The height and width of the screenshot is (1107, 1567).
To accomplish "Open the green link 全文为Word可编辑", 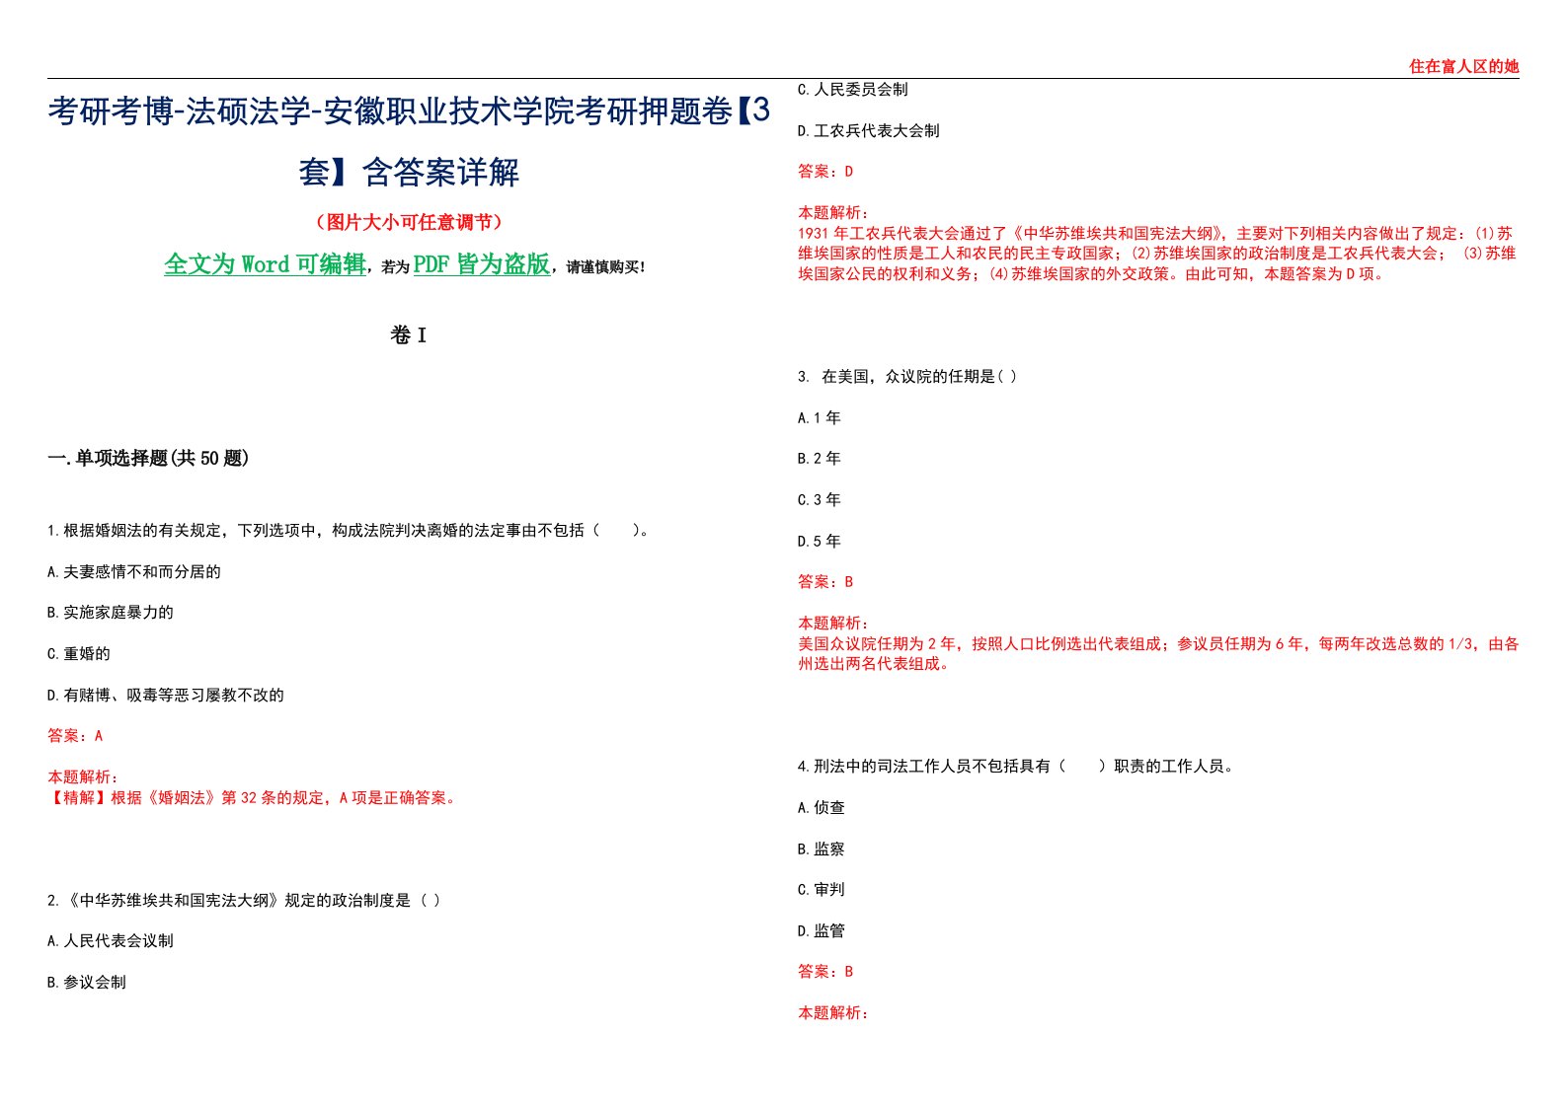I will tap(265, 264).
